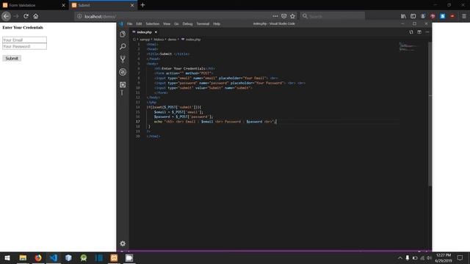Select the index.php editor tab
This screenshot has height=264, width=470.
[145, 32]
